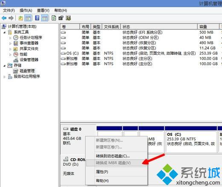Expand the 性能 node
The image size is (222, 187).
tap(10, 55)
